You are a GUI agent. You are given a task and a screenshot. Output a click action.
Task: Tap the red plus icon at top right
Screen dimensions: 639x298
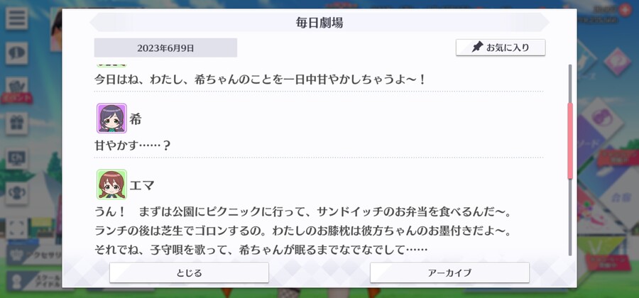(x=625, y=10)
